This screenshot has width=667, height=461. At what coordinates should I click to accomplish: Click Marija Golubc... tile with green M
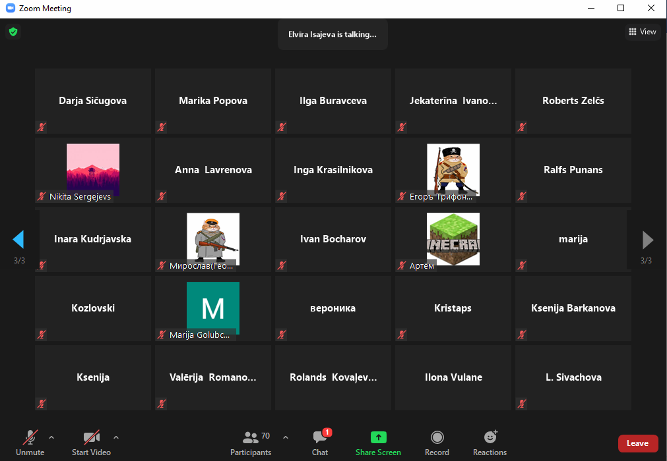213,308
